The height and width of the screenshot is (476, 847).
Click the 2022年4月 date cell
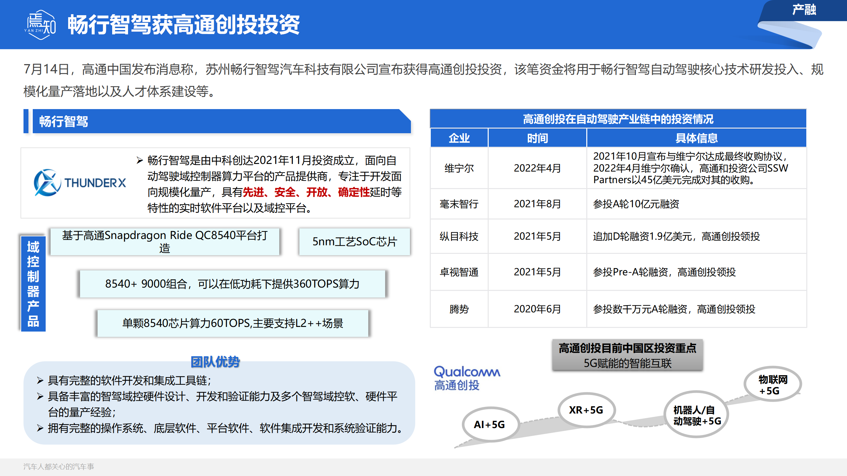[537, 168]
